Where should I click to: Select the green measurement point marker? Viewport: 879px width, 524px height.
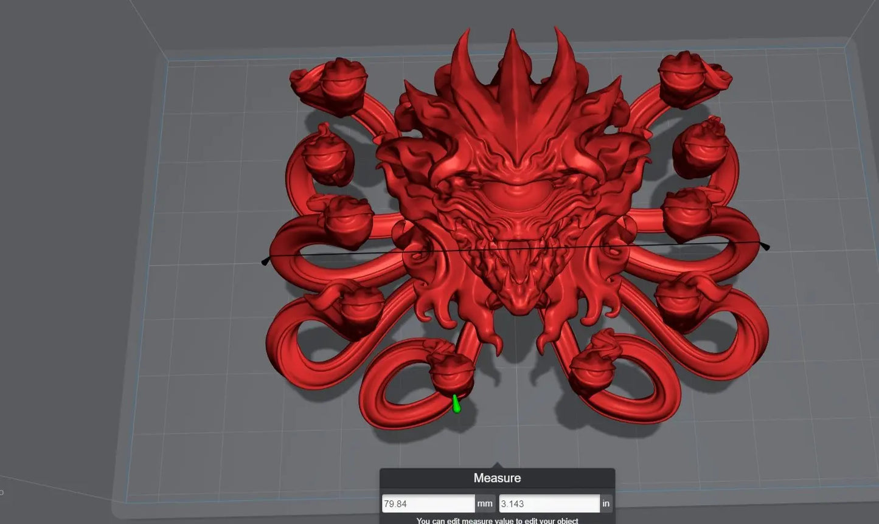click(x=456, y=404)
